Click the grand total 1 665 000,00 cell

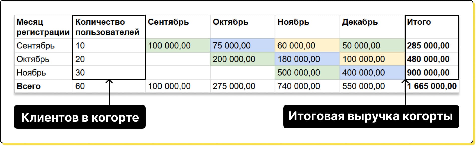pos(432,86)
